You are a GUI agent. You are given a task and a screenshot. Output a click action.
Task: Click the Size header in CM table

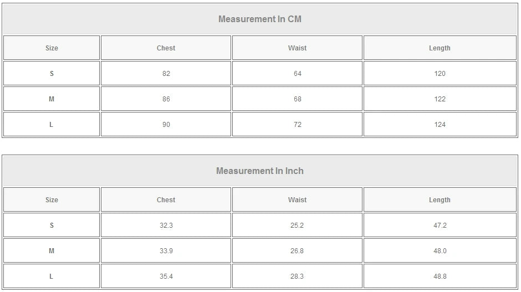coord(52,48)
